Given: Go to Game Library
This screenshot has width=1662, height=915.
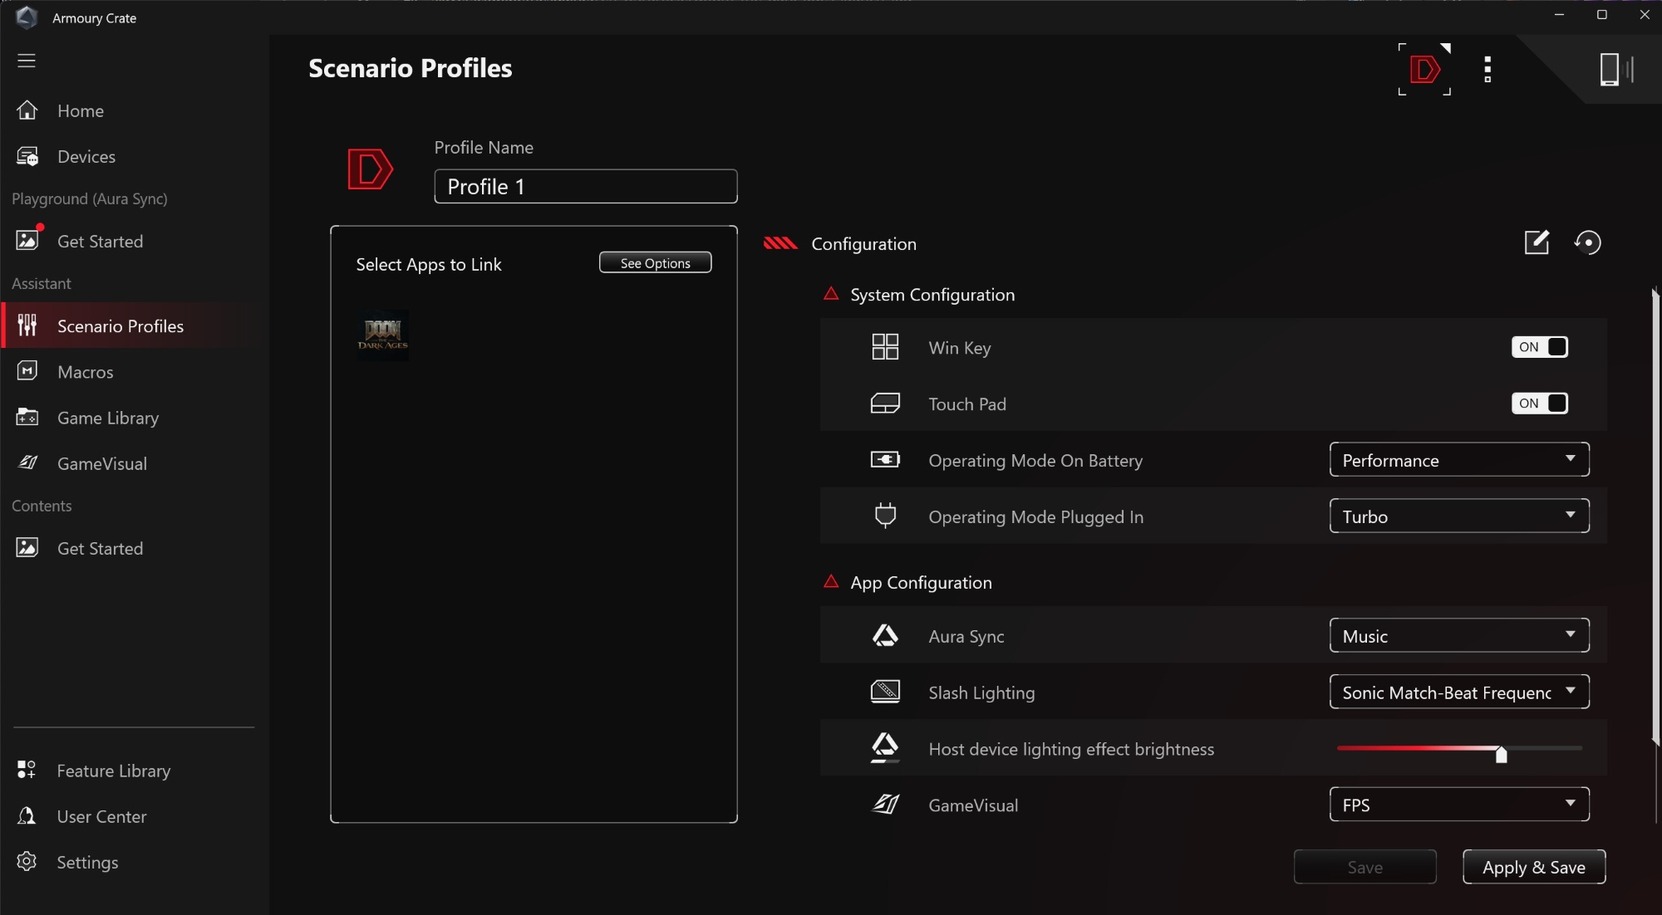Looking at the screenshot, I should click(x=107, y=418).
